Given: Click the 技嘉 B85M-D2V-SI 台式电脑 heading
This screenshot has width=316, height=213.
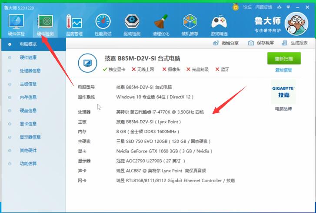Looking at the screenshot, I should [142, 58].
